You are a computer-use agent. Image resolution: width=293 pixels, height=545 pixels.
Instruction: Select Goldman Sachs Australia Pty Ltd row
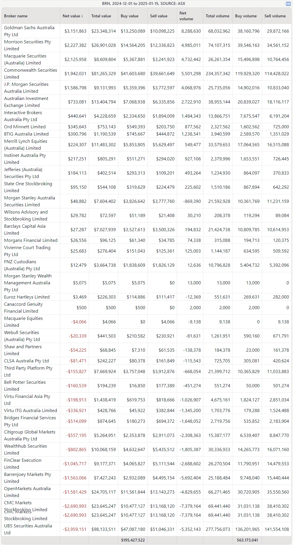[146, 31]
